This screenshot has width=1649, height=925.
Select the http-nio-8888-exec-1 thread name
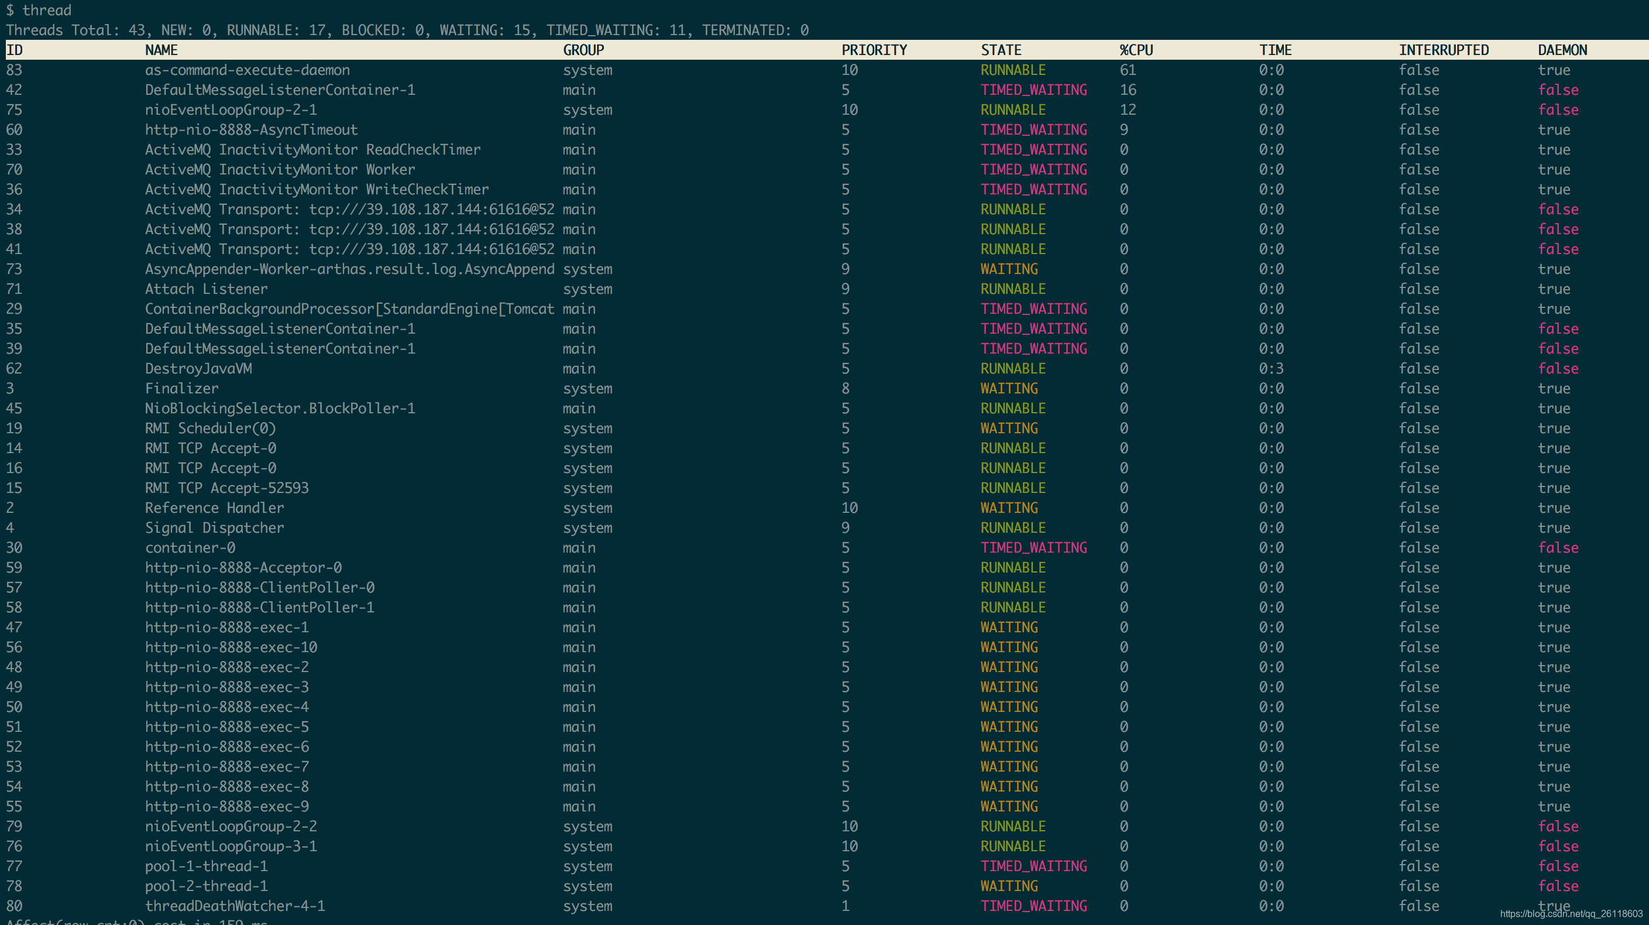(x=226, y=626)
